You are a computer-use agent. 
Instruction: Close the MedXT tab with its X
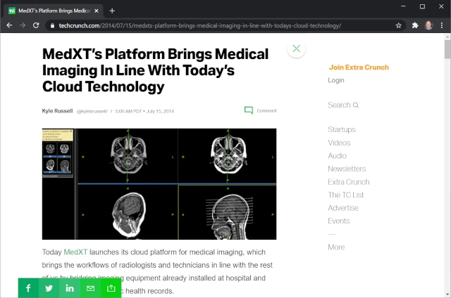pyautogui.click(x=97, y=11)
